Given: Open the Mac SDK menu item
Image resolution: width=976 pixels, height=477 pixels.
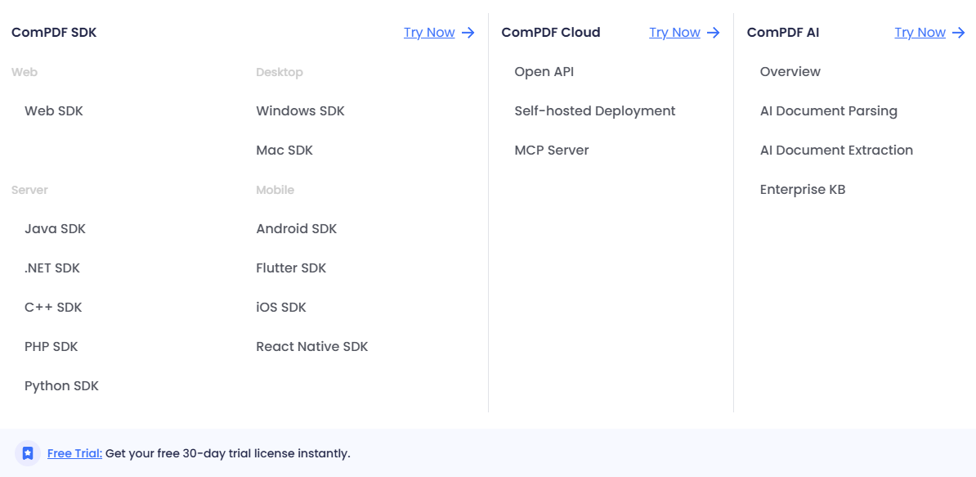Looking at the screenshot, I should [284, 151].
